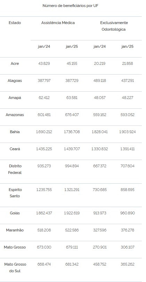Click Mato Grosso do Sul label
Viewport: 146px width, 282px height.
point(15,268)
